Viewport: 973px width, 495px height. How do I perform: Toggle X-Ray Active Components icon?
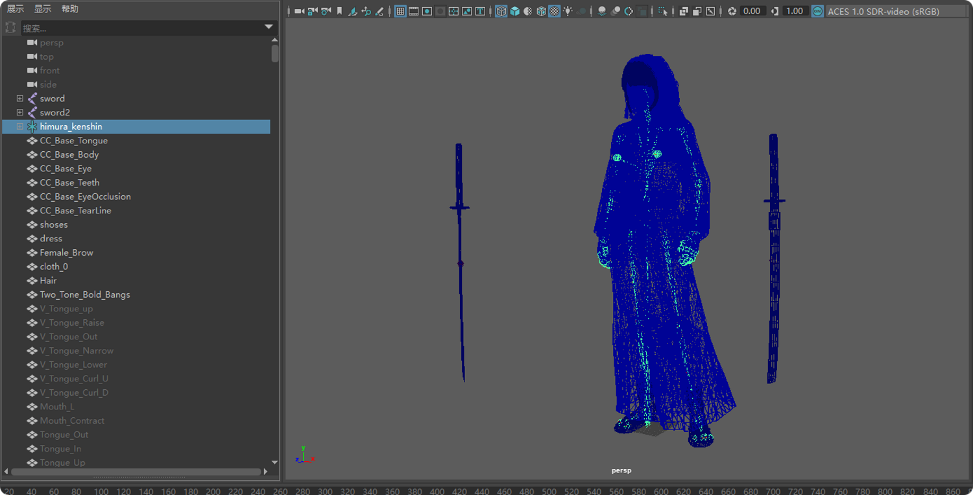(697, 11)
